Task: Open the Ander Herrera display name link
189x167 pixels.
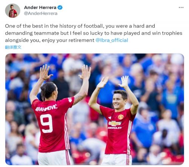Action: (x=40, y=8)
